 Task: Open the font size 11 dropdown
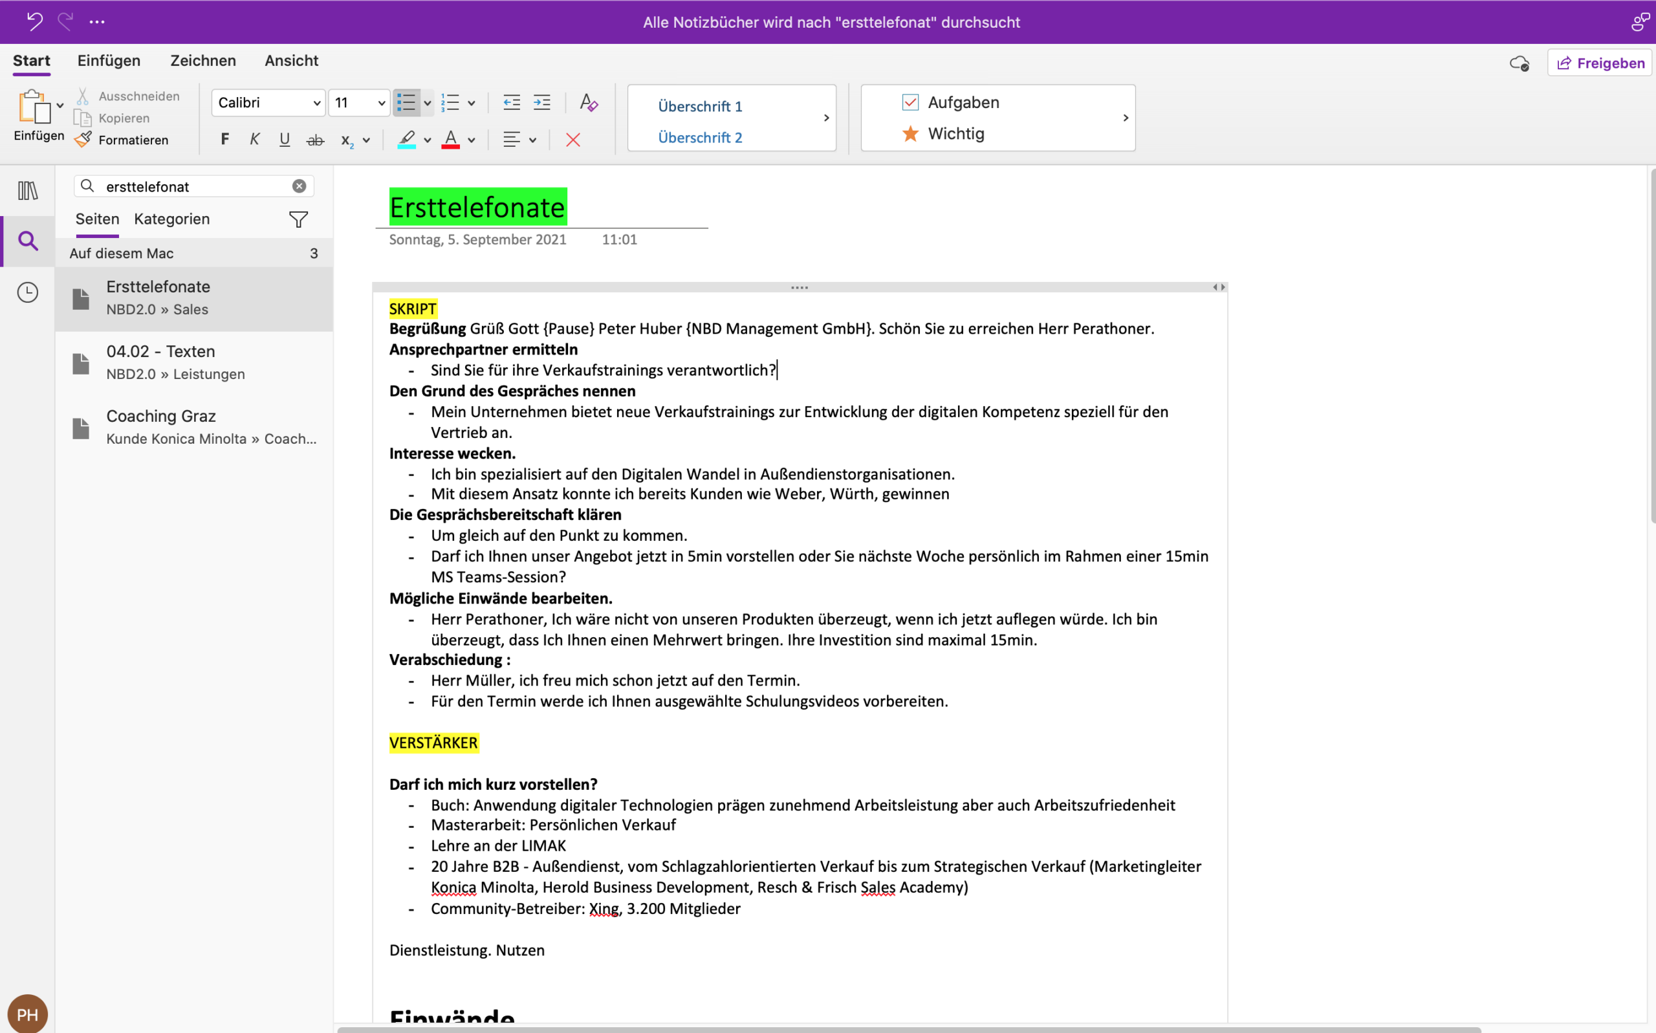coord(358,102)
